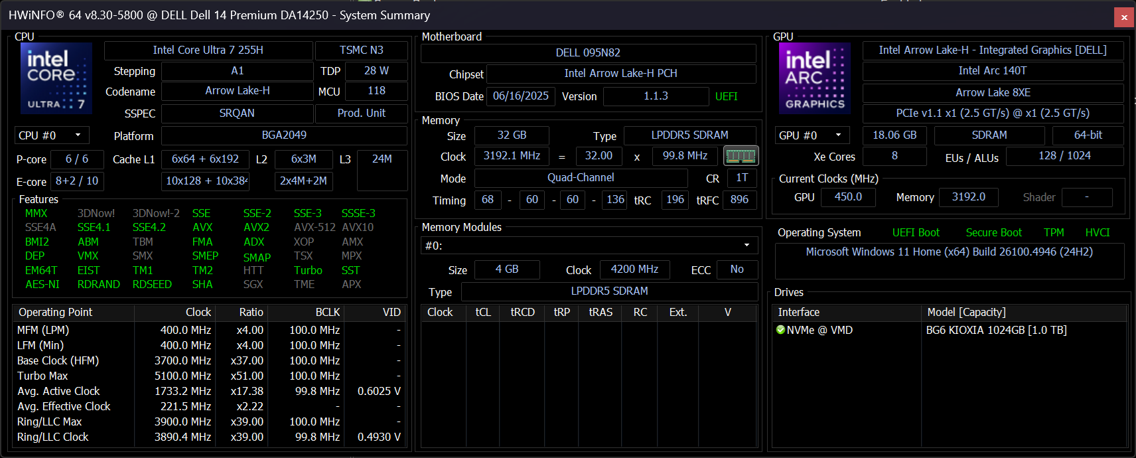Click the BCLK column header
This screenshot has width=1136, height=458.
pyautogui.click(x=306, y=312)
